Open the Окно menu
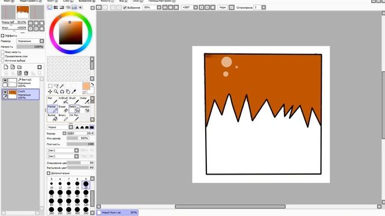385x216 pixels. [x=137, y=1]
